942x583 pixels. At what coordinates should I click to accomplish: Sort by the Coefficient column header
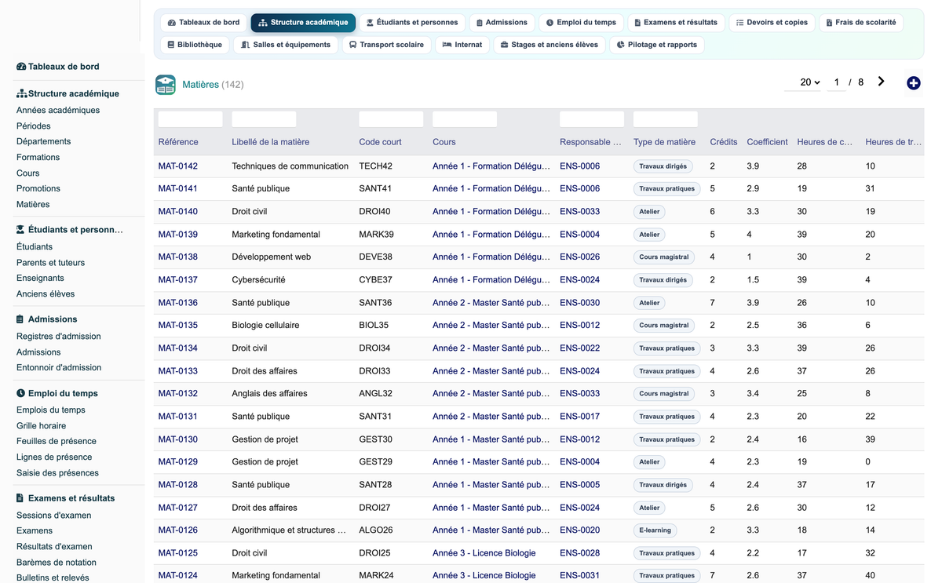(767, 142)
